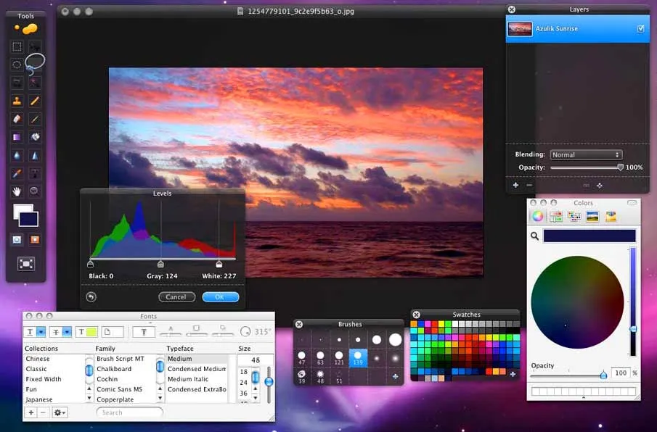Activate the Zoom magnifier tool

click(34, 191)
